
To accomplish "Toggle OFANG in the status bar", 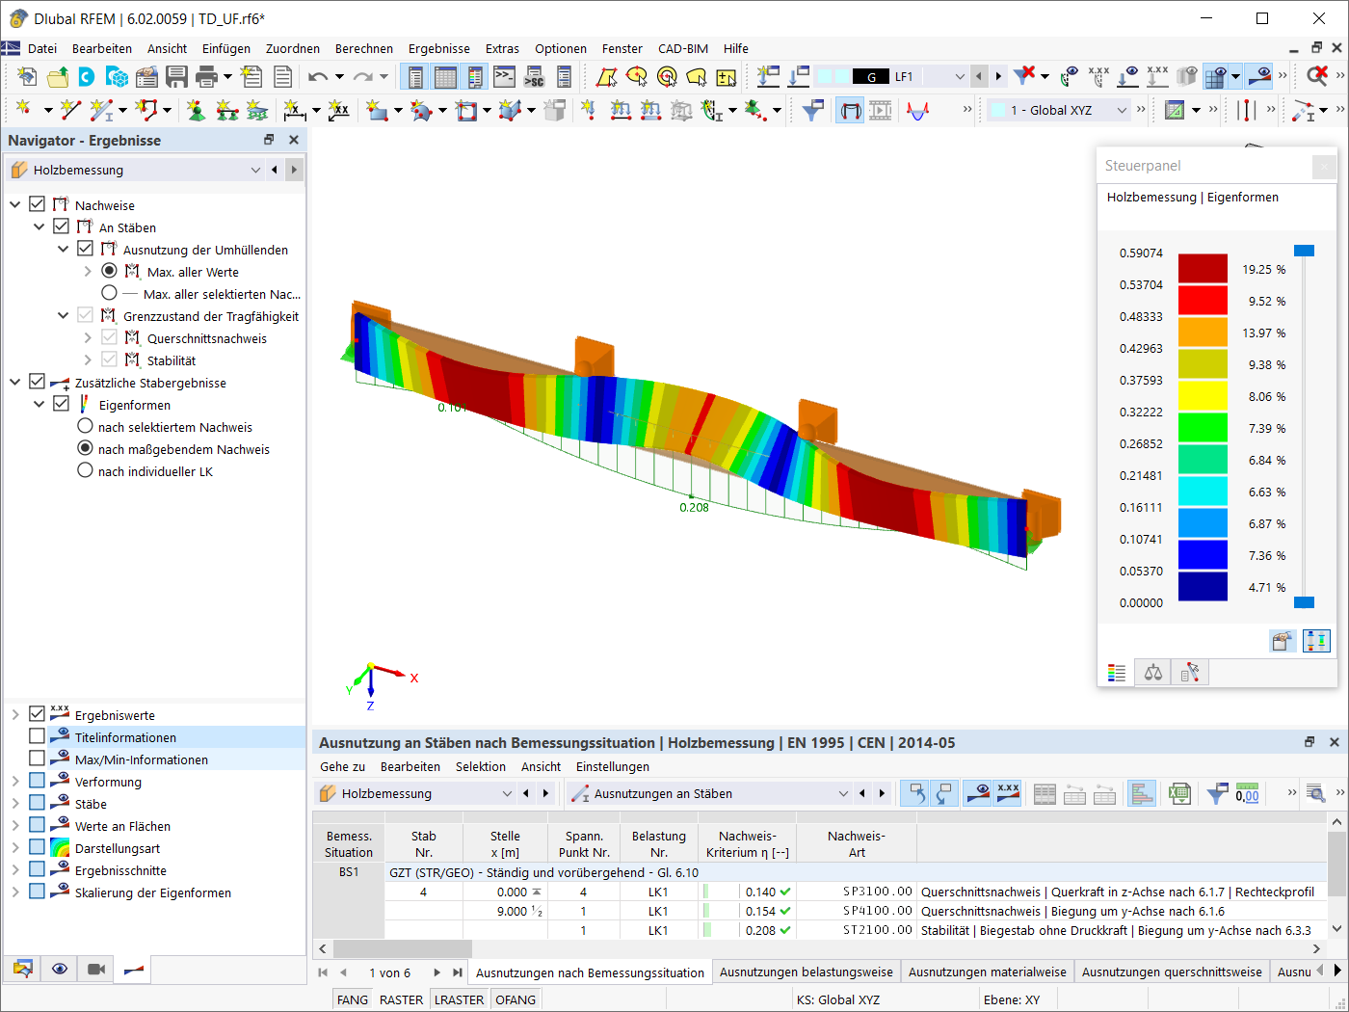I will 516,999.
